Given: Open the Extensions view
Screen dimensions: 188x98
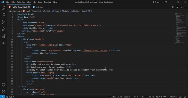Looking at the screenshot, I should click(4, 36).
